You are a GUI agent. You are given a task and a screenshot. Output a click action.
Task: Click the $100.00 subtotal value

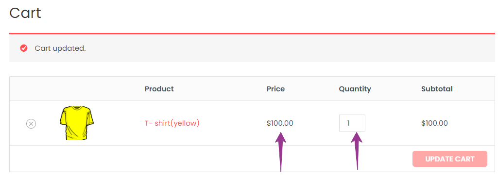(434, 123)
